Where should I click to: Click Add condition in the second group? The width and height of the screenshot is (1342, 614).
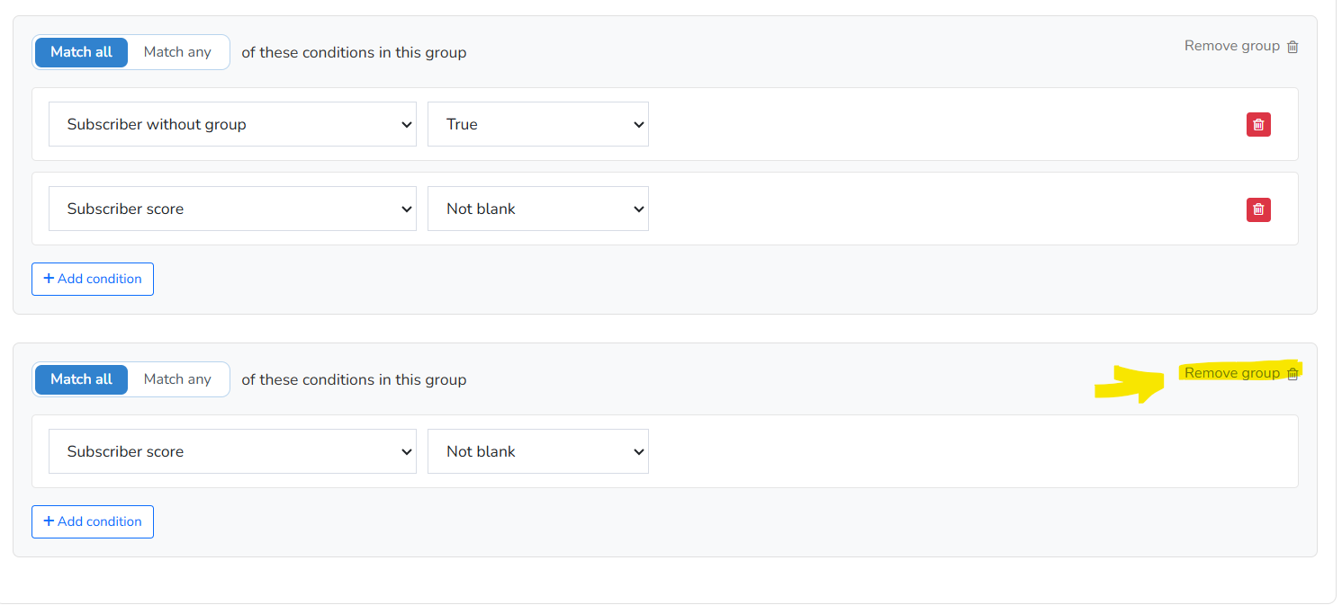[x=93, y=521]
